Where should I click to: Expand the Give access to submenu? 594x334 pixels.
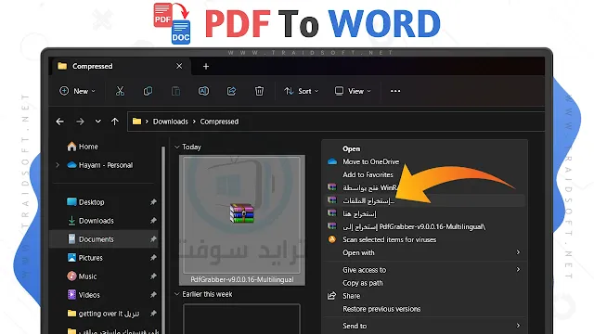tap(518, 270)
